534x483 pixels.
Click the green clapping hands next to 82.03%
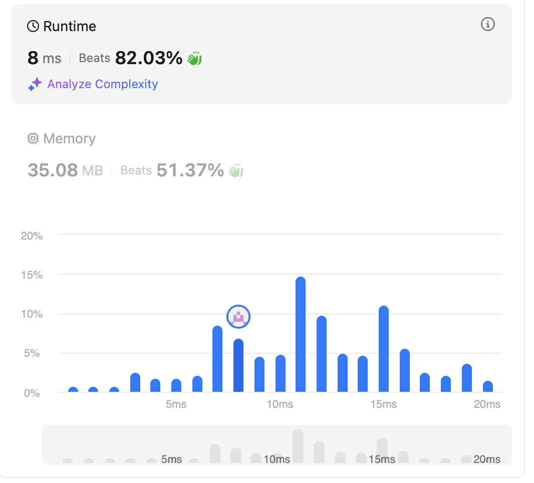(x=194, y=59)
